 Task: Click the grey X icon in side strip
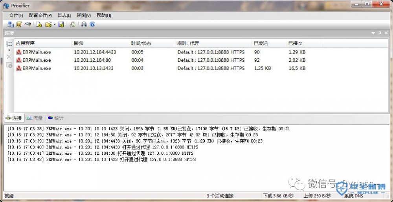(9, 57)
